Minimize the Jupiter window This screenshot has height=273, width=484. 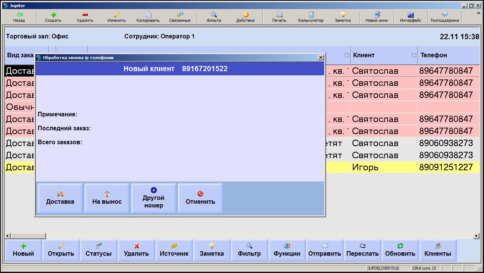464,6
